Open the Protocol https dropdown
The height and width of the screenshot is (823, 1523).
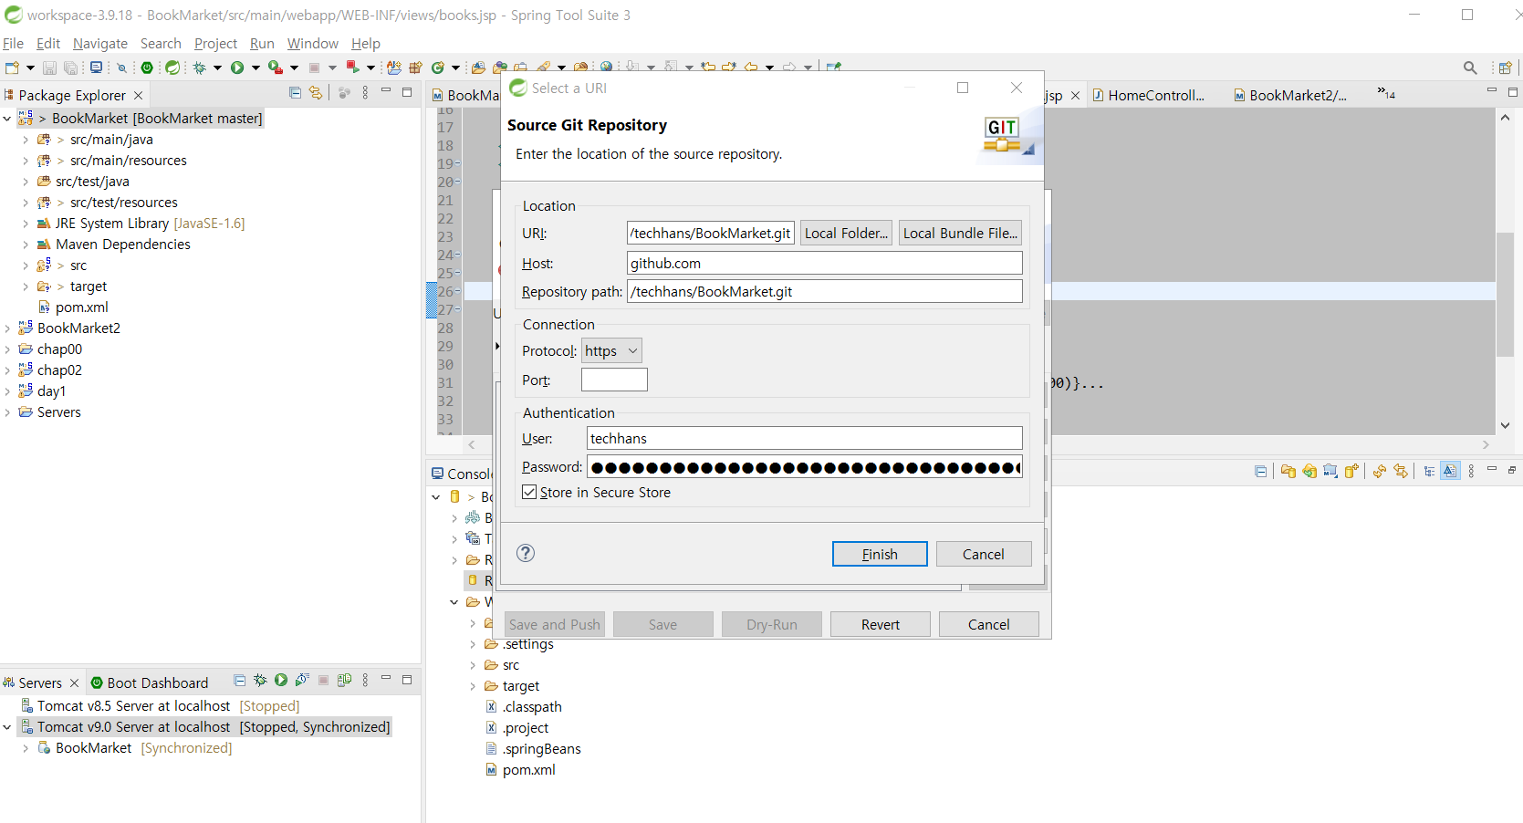612,350
